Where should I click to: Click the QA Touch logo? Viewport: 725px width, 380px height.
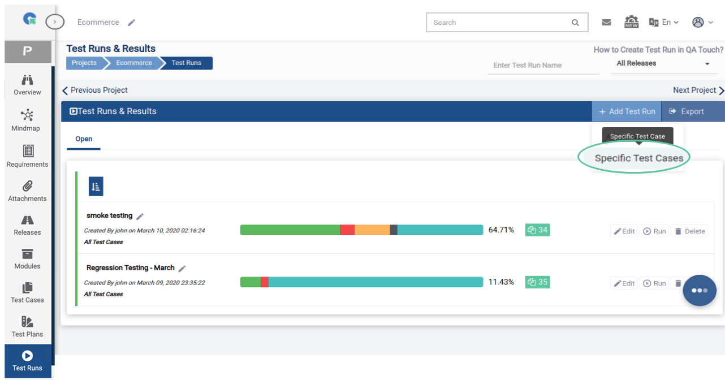point(29,19)
